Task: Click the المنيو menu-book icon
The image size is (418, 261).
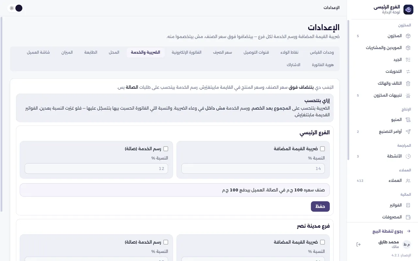Action: pos(408,120)
